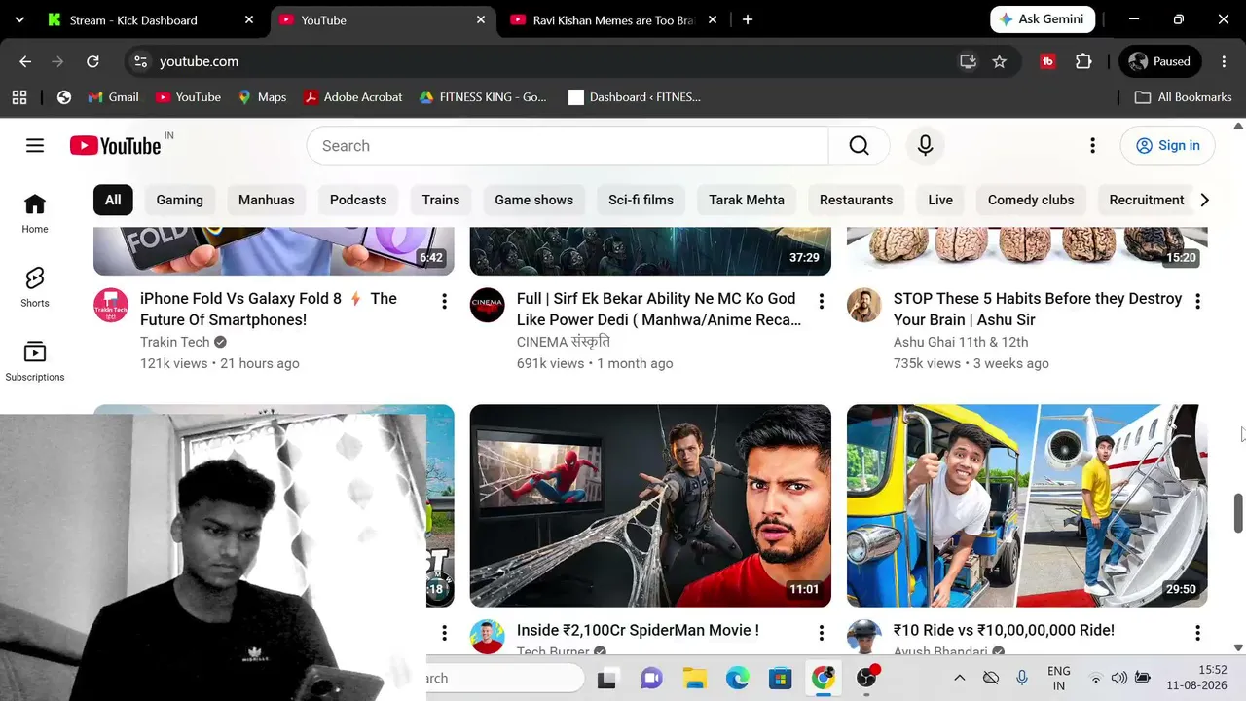Click the search magnifier button
The image size is (1246, 701).
(x=859, y=145)
